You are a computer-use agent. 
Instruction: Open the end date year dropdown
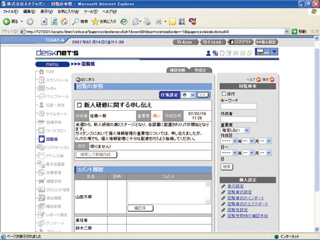click(x=229, y=153)
